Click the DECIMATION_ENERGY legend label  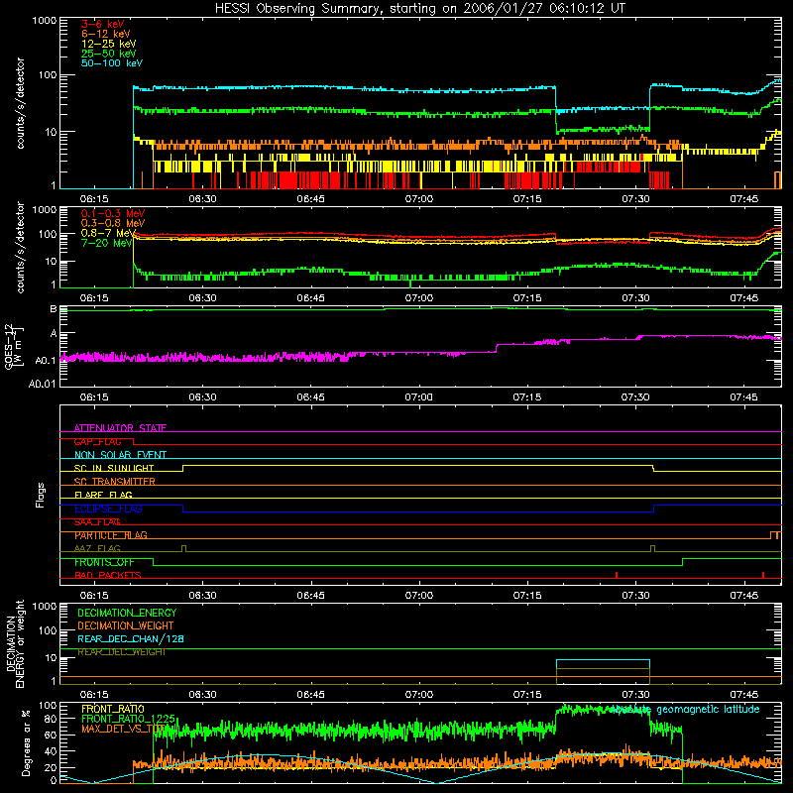pyautogui.click(x=127, y=613)
